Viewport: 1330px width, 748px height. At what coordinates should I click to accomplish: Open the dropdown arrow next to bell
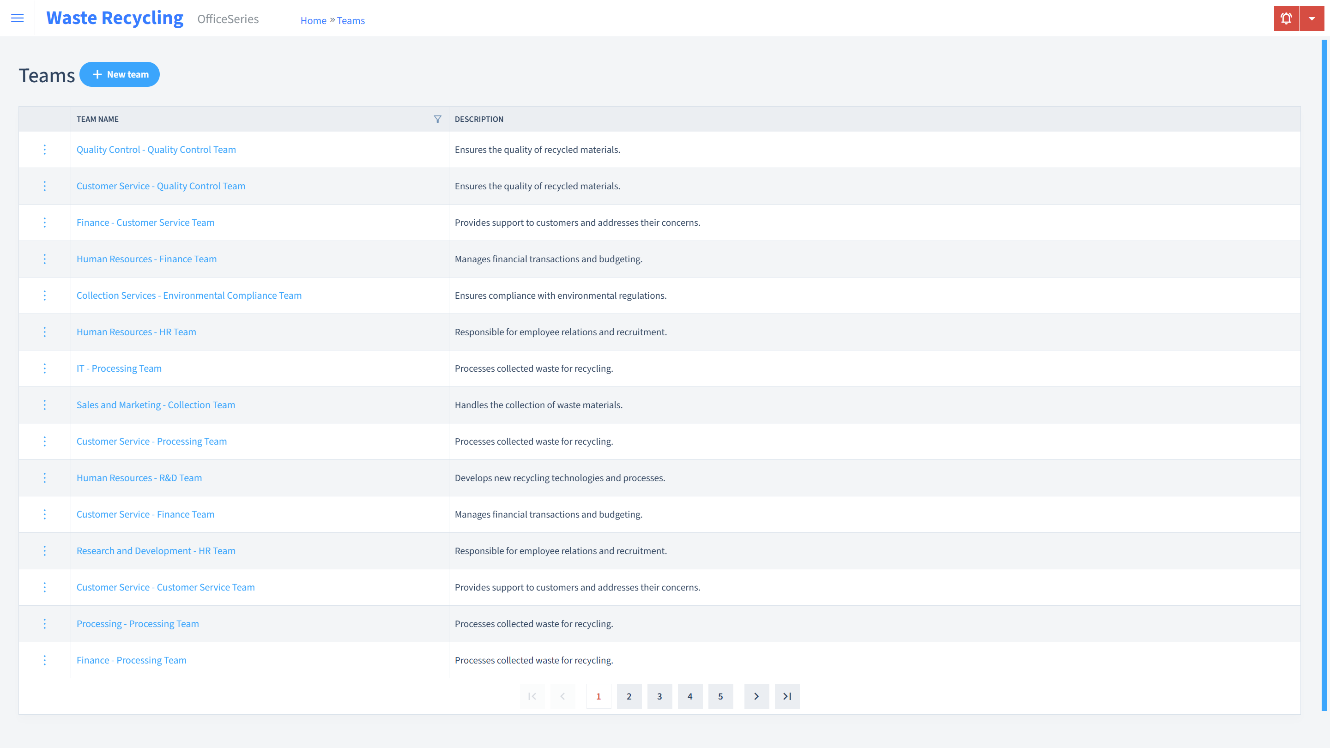click(1312, 18)
